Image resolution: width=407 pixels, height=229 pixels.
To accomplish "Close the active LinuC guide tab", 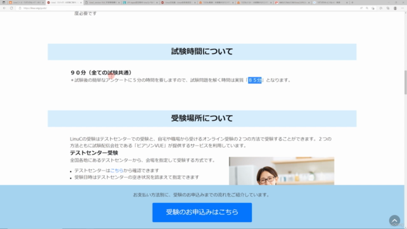I will (x=81, y=3).
